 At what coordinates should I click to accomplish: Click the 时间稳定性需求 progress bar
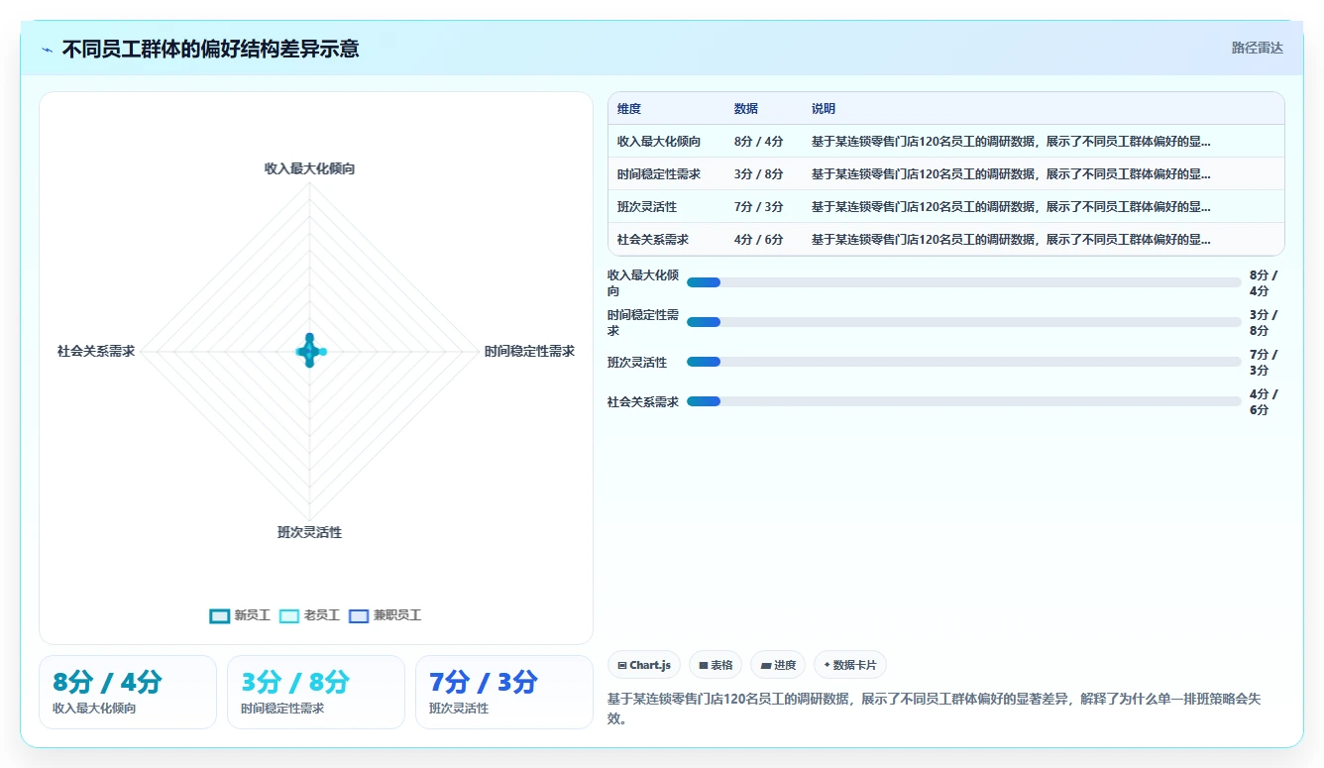pos(963,322)
